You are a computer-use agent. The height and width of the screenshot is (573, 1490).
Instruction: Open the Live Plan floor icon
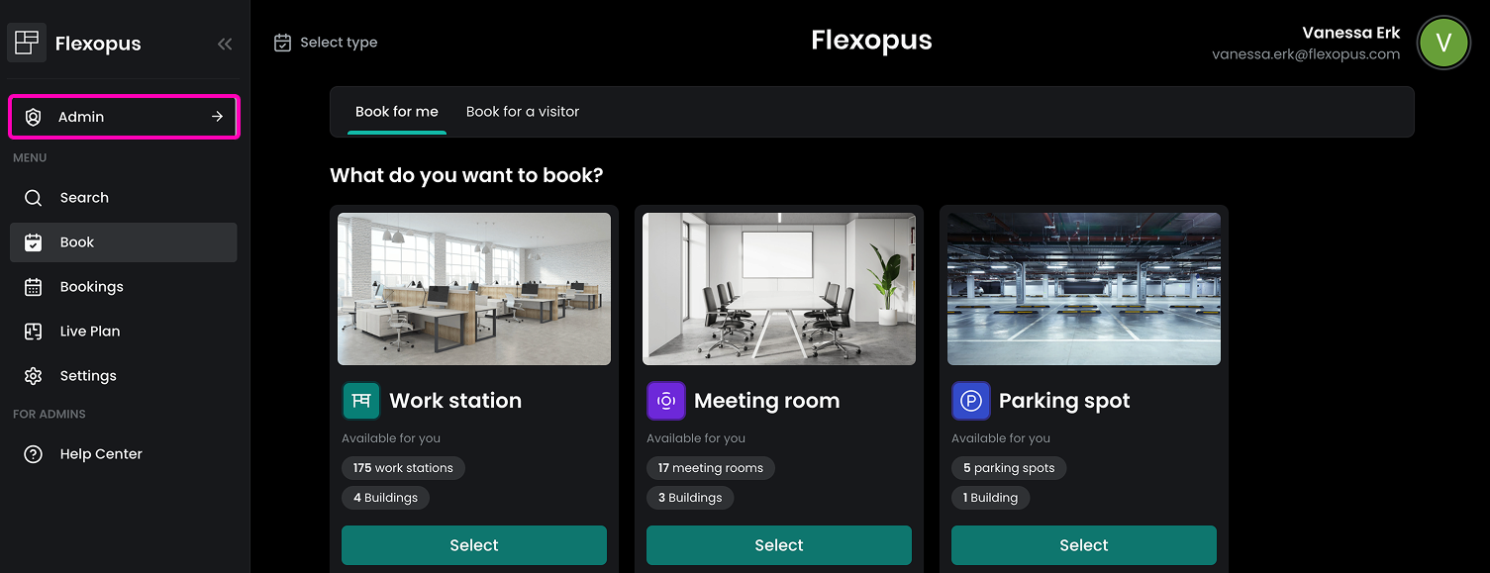coord(33,332)
